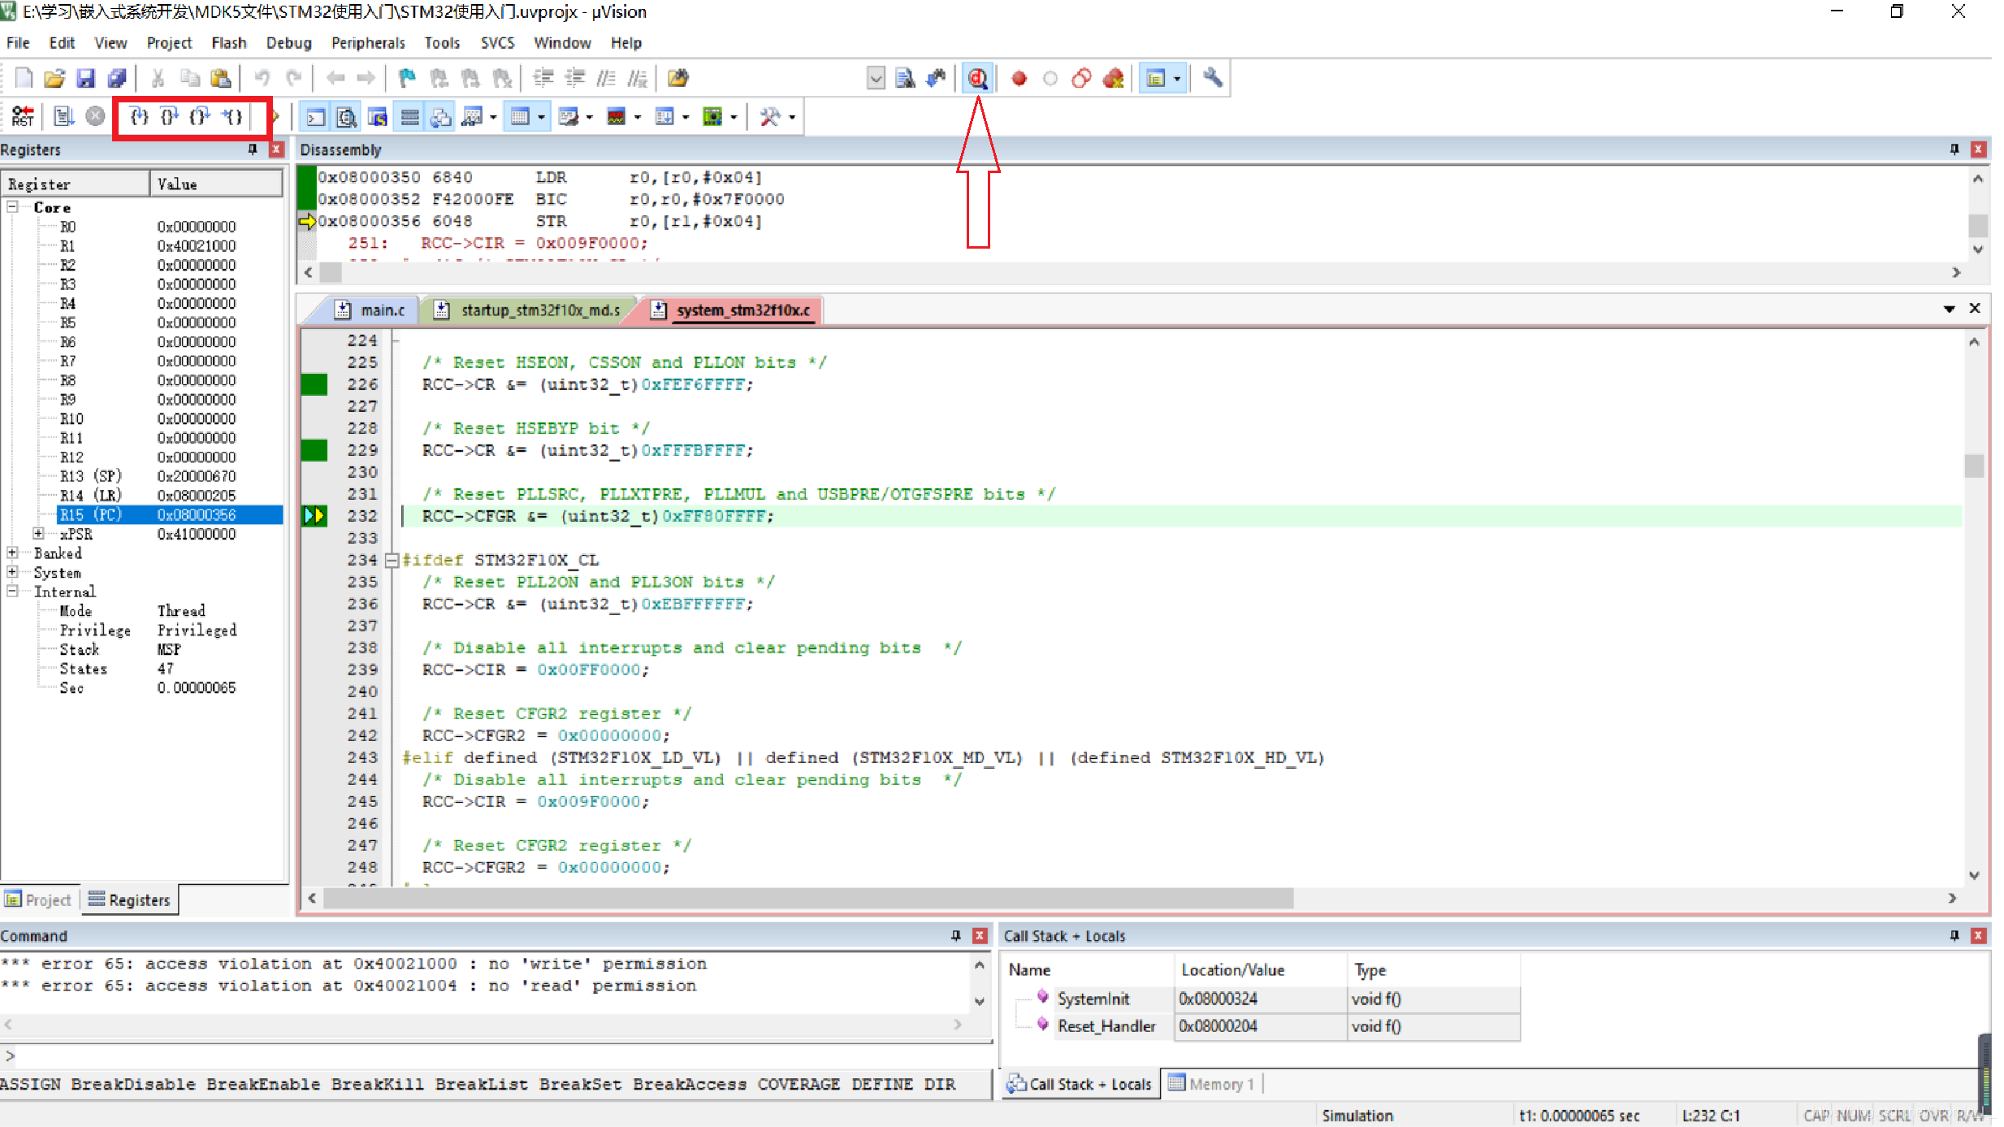
Task: Collapse the Core register group
Action: [12, 207]
